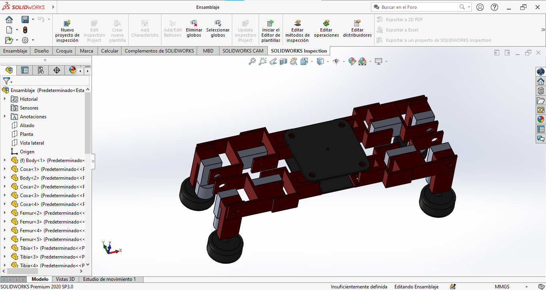Launch Iniciar el Editor de plantillas
Image resolution: width=546 pixels, height=290 pixels.
pyautogui.click(x=271, y=30)
